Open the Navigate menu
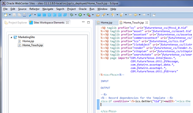This screenshot has width=193, height=113. point(48,9)
